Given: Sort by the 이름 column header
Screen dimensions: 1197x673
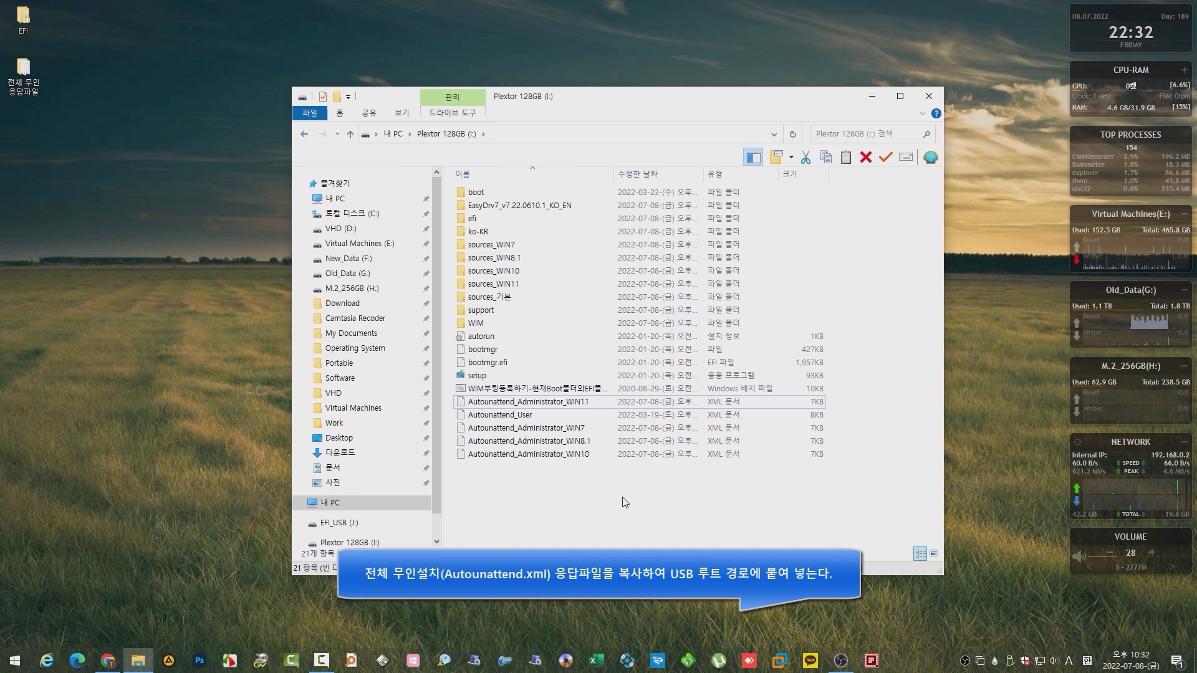Looking at the screenshot, I should [533, 174].
